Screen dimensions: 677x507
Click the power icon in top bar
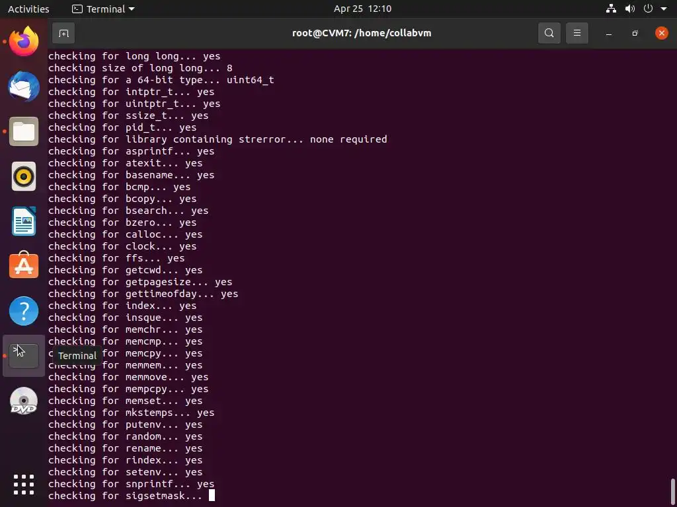(648, 9)
